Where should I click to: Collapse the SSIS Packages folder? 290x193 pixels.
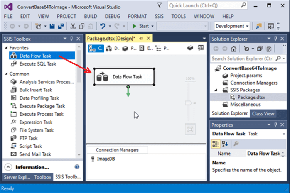(x=216, y=90)
